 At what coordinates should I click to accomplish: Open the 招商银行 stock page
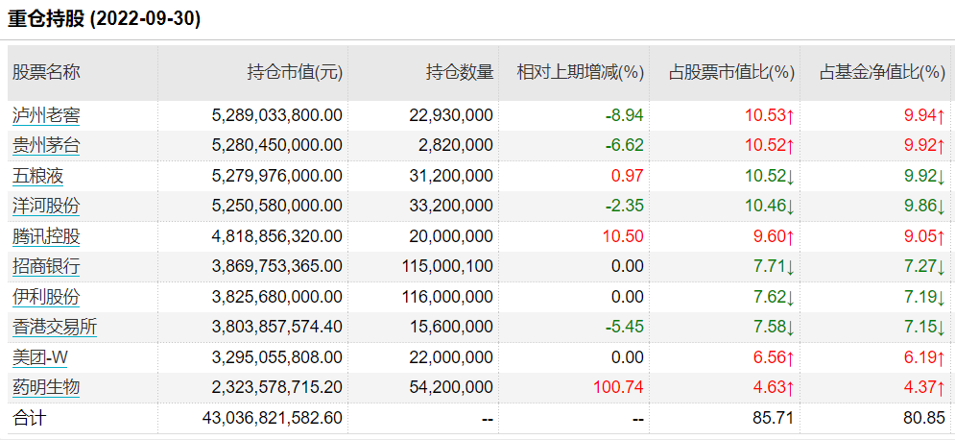46,267
